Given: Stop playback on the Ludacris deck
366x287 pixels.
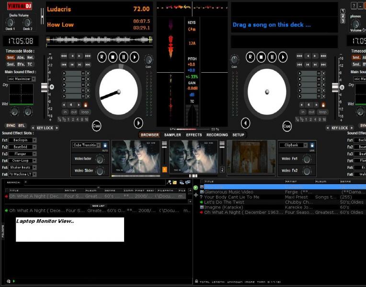Looking at the screenshot, I should click(x=113, y=57).
